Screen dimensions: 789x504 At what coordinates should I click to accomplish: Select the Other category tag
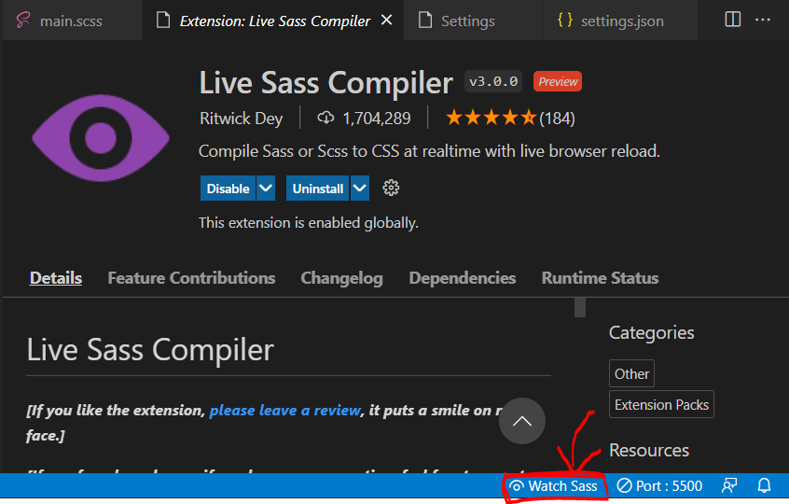(631, 373)
